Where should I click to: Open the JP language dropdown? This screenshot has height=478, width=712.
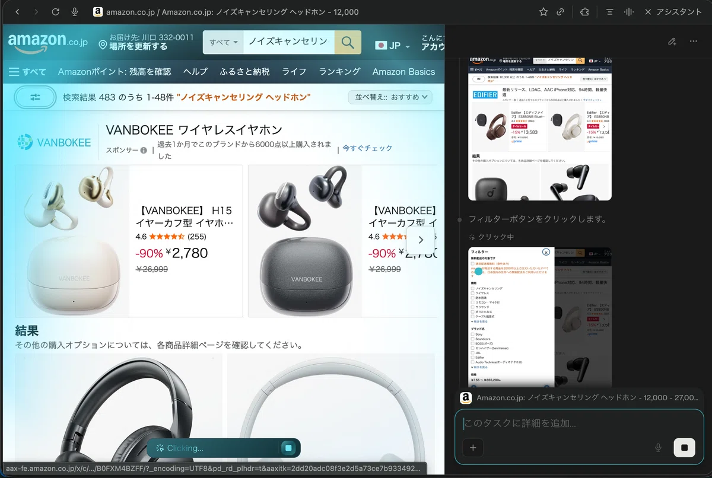coord(392,46)
